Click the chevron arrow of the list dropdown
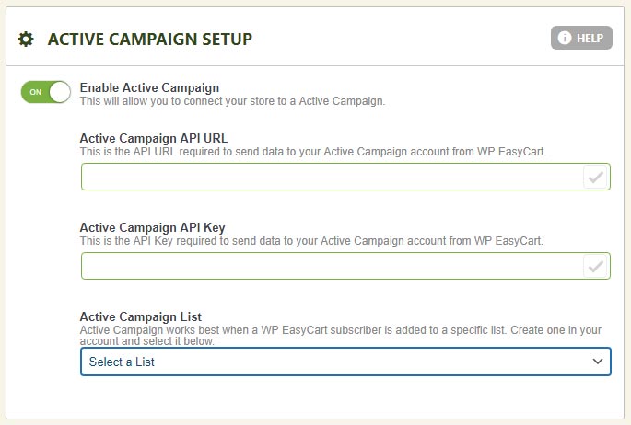 (x=596, y=362)
